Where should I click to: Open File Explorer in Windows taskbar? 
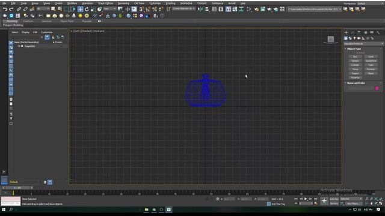147,209
